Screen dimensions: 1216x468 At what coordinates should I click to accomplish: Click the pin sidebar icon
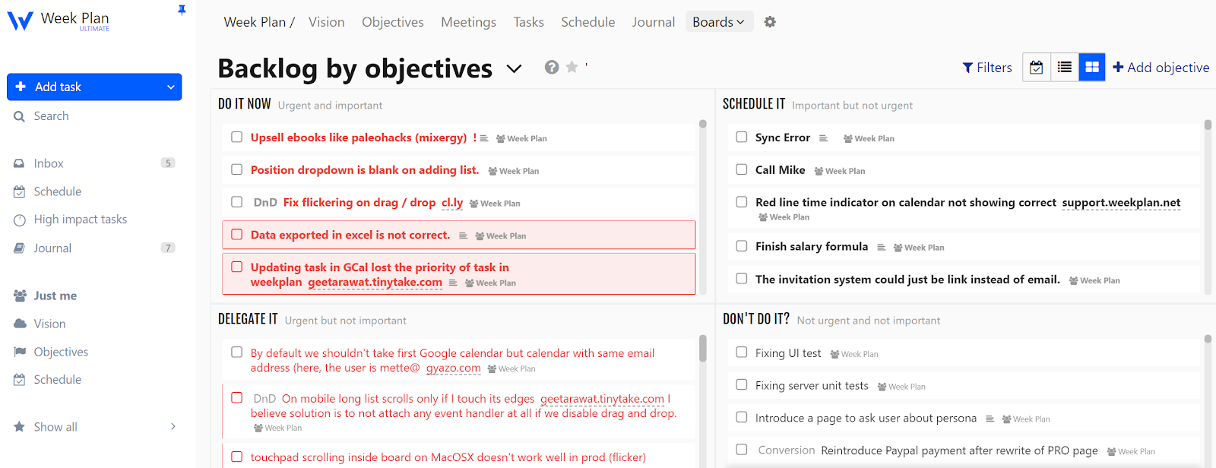(x=182, y=10)
